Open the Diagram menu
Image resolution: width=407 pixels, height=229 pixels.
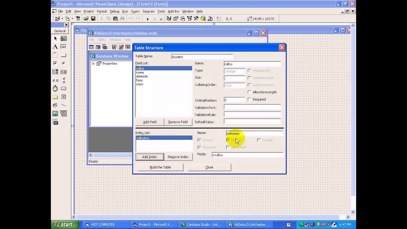pyautogui.click(x=148, y=11)
